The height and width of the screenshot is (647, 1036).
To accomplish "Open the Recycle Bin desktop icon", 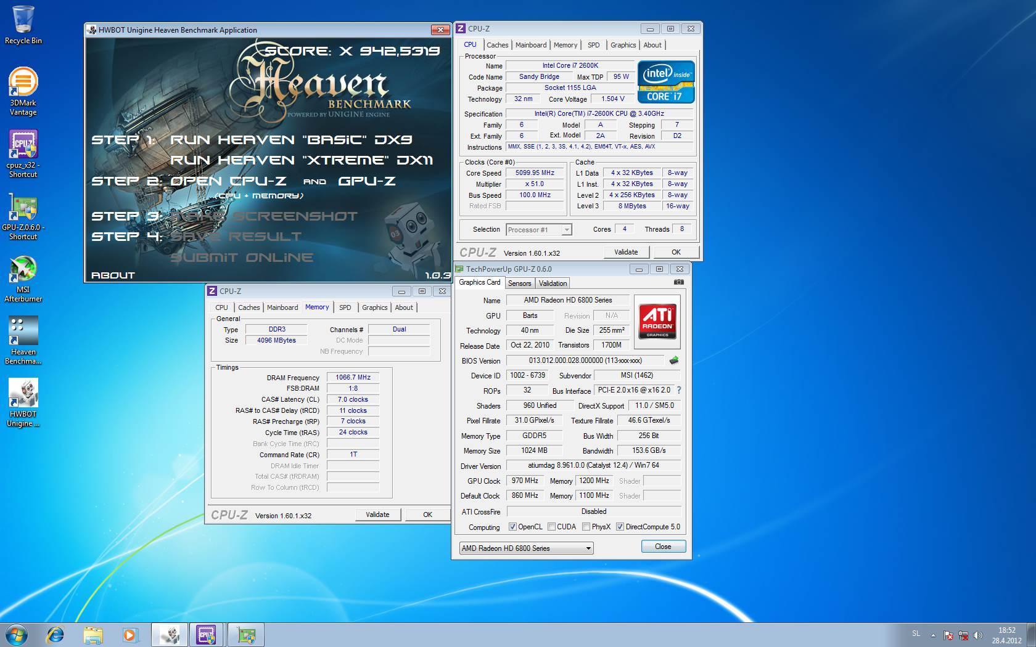I will click(x=23, y=25).
